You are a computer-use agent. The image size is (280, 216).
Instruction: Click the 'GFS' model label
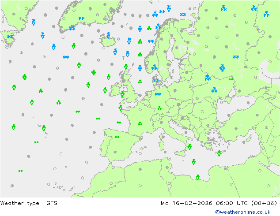click(52, 203)
